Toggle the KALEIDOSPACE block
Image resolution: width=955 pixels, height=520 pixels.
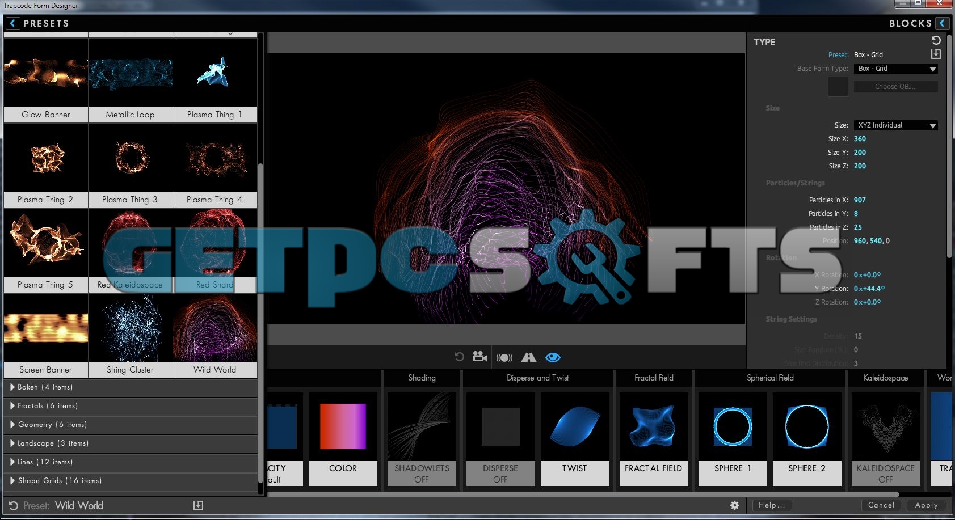click(886, 439)
